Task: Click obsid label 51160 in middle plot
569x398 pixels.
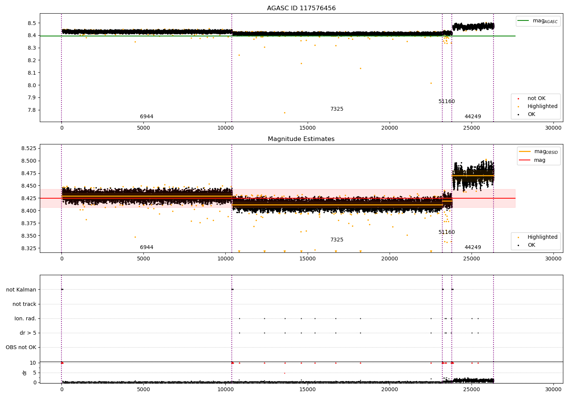Action: click(x=446, y=232)
